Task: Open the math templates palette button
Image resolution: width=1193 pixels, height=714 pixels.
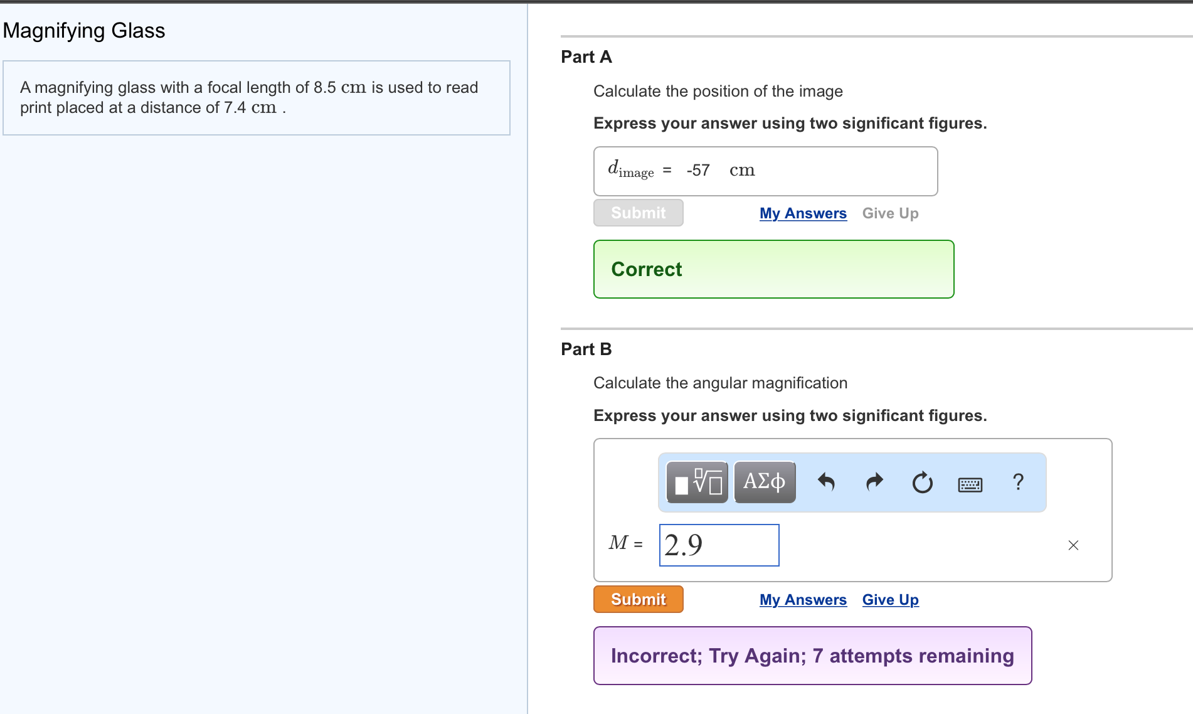Action: (x=697, y=482)
